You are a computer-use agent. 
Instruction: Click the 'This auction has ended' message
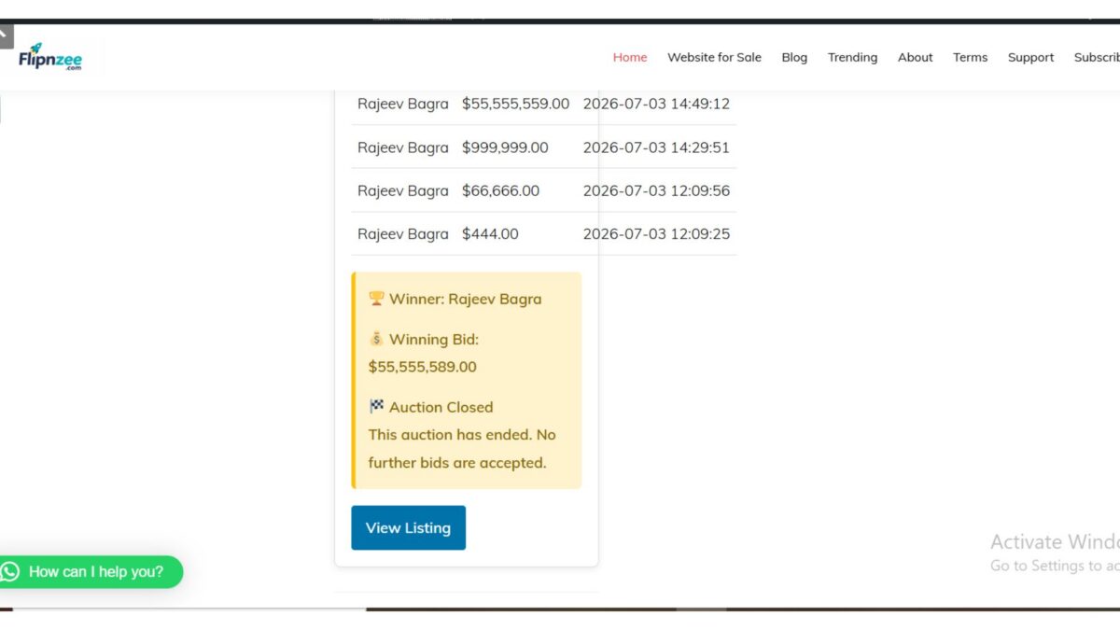462,448
